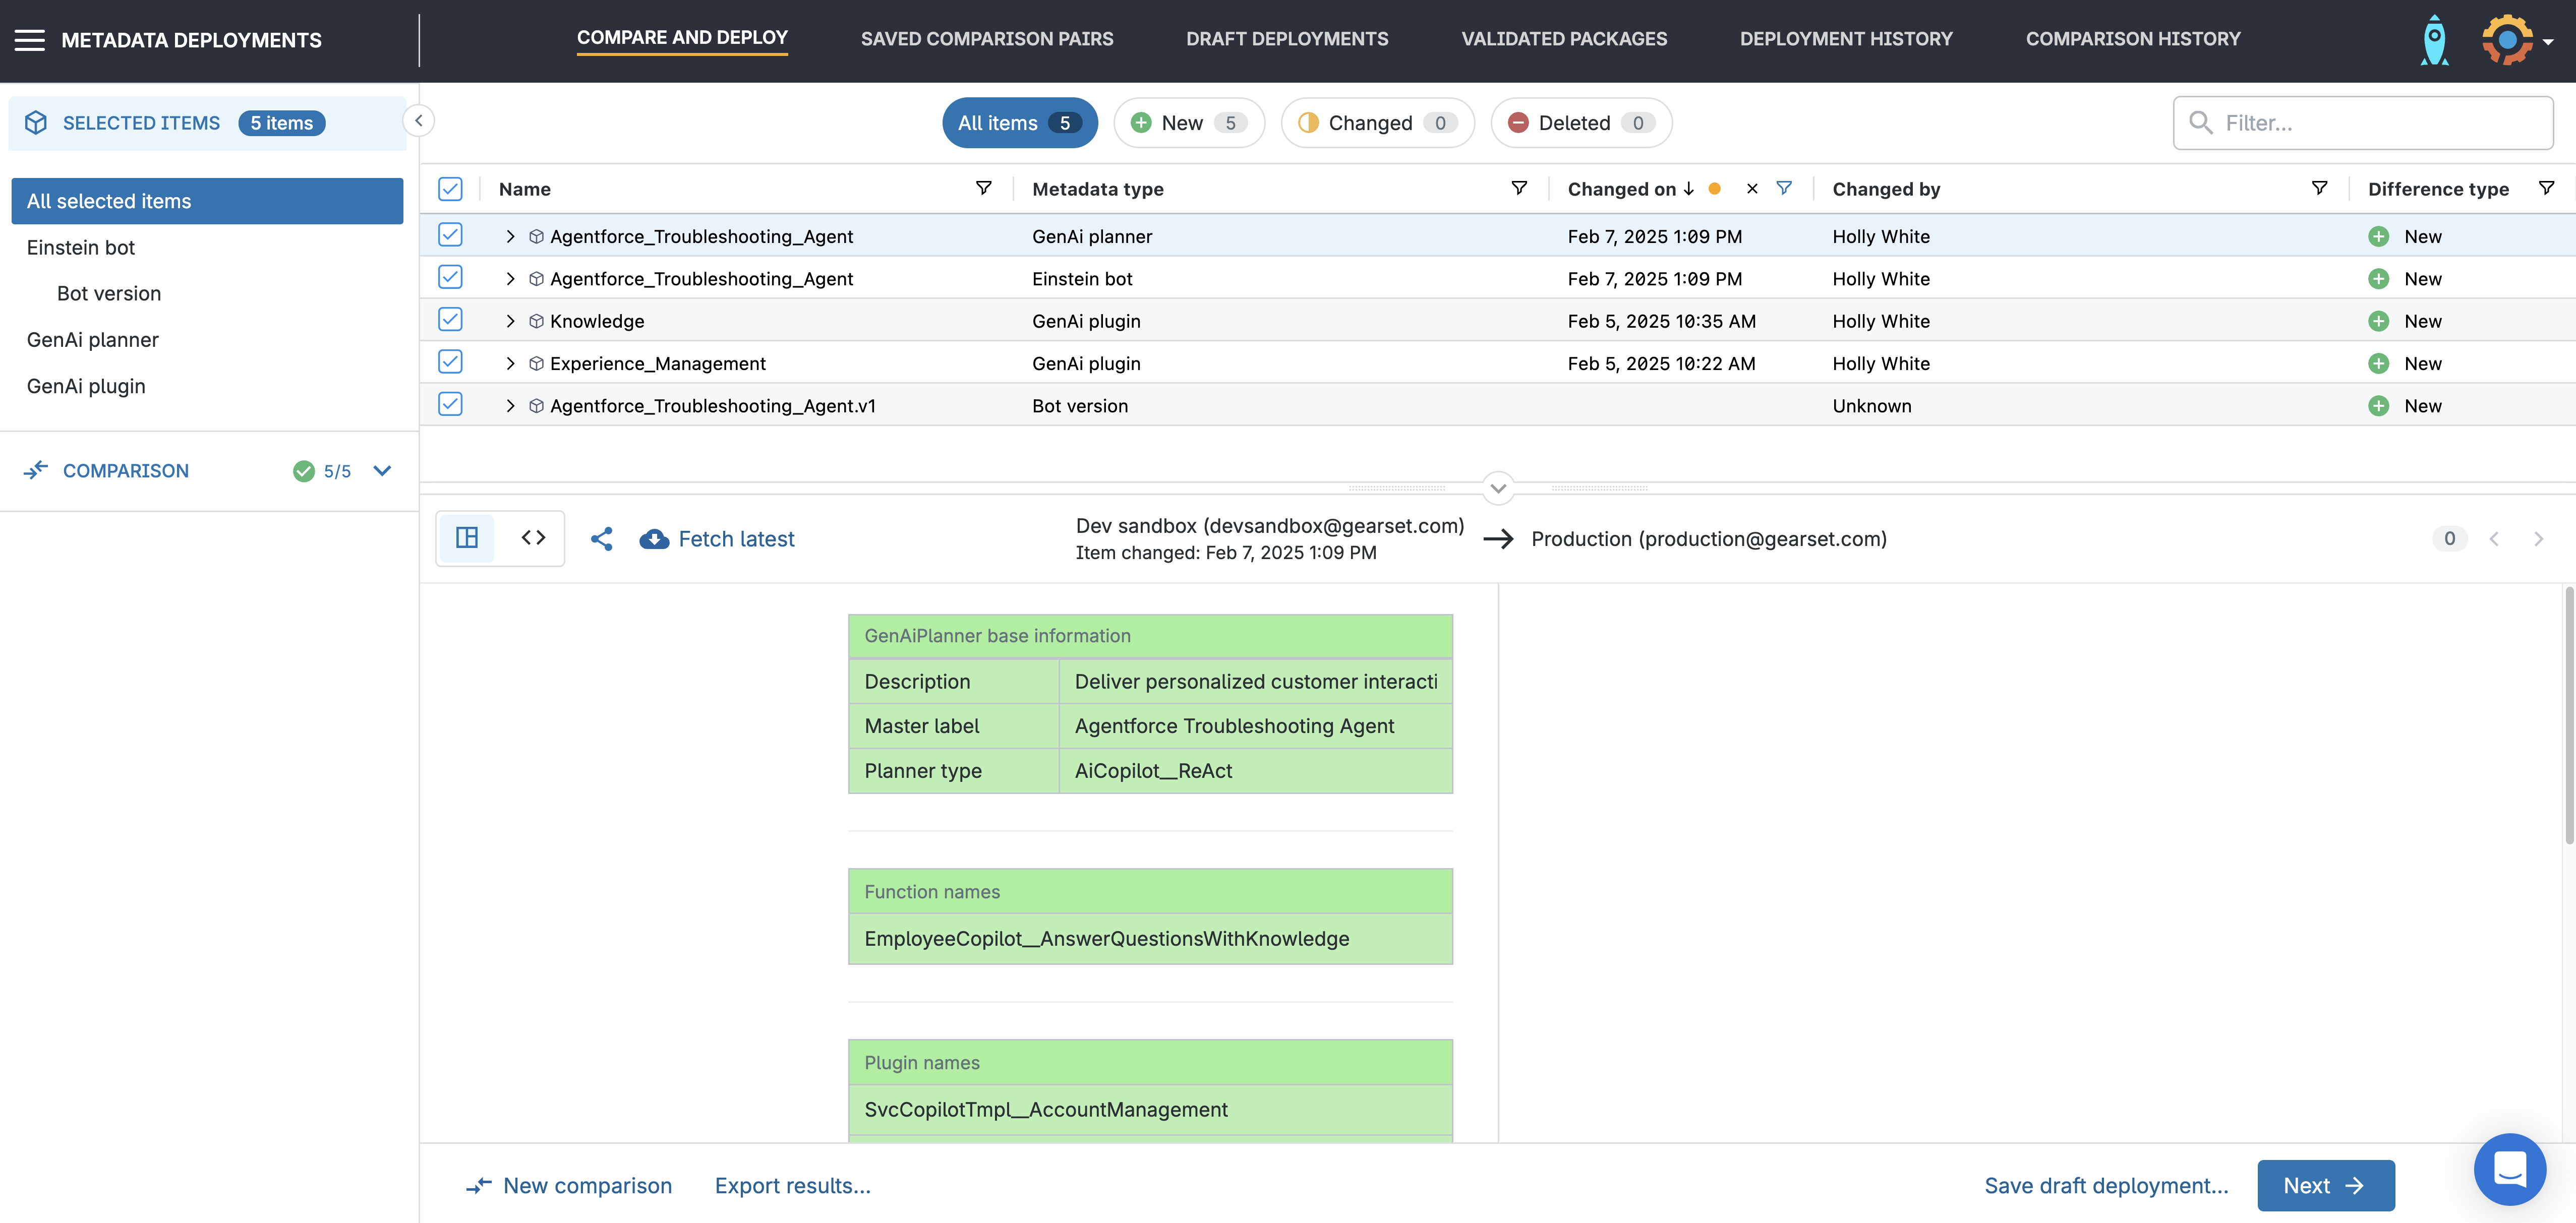The width and height of the screenshot is (2576, 1223).
Task: Expand the Comparison section chevron
Action: click(382, 471)
